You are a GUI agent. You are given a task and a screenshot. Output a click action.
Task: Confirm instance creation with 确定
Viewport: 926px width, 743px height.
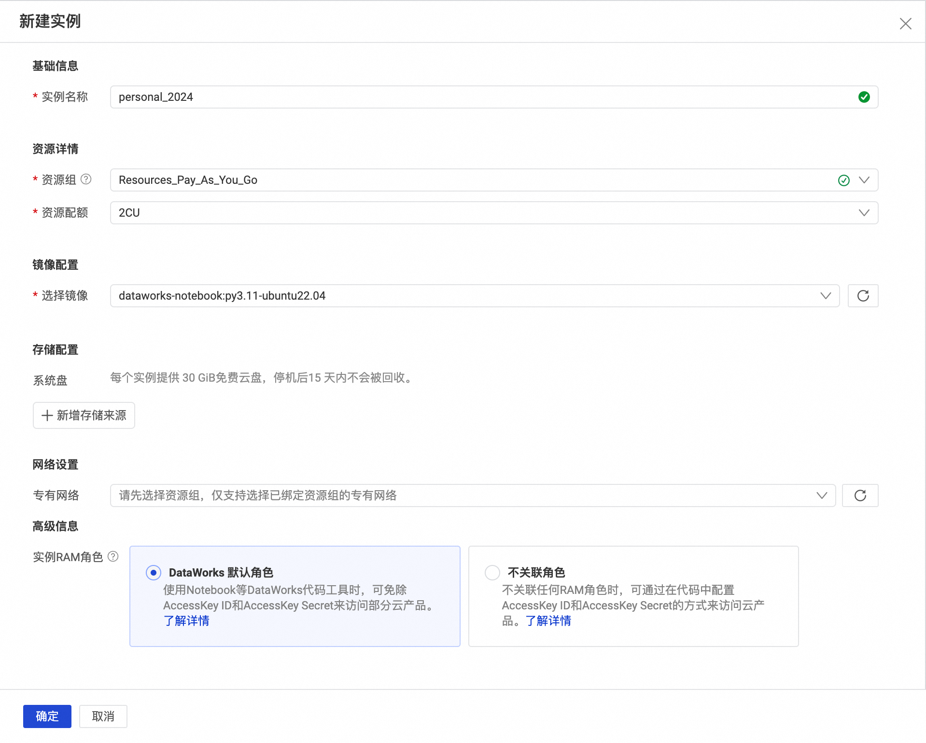coord(47,716)
